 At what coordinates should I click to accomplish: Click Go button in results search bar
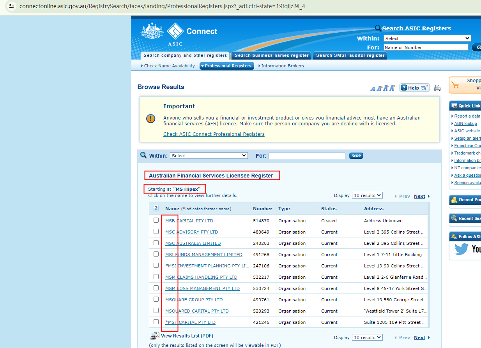356,155
